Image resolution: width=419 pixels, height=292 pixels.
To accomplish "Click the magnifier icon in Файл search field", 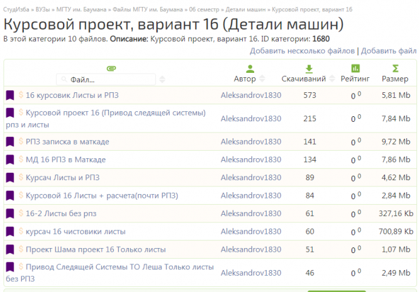I will tap(64, 79).
